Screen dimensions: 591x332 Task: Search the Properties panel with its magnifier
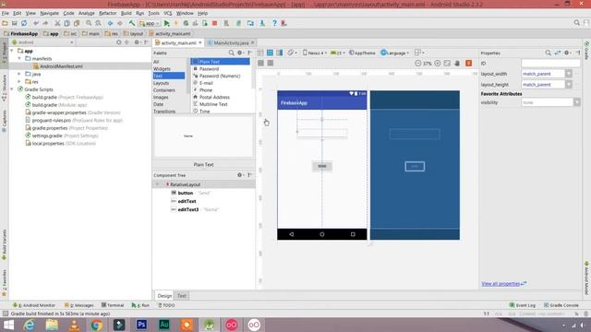pyautogui.click(x=548, y=53)
